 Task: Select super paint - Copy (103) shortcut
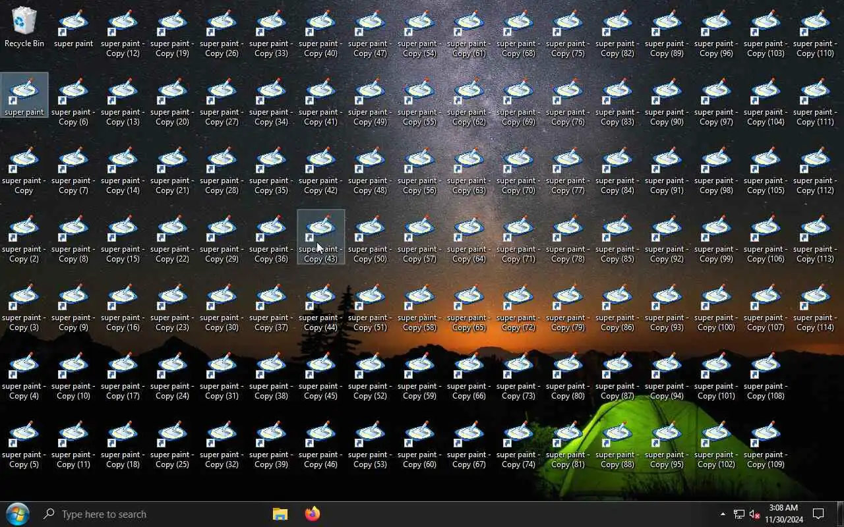click(766, 33)
